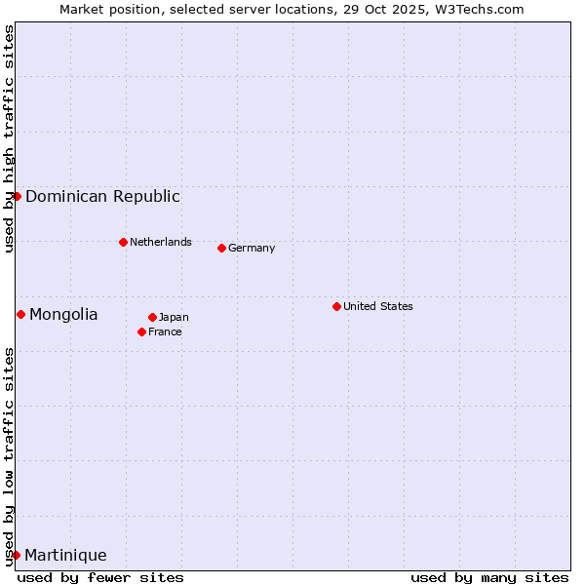Click the 'used by high traffic sites' axis label
Viewport: 585px width, 585px height.
click(x=9, y=139)
